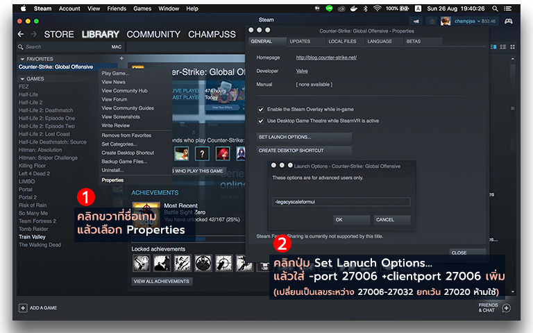Click the achievements progress bar
Viewport: 533px width, 333px height.
coord(188,239)
